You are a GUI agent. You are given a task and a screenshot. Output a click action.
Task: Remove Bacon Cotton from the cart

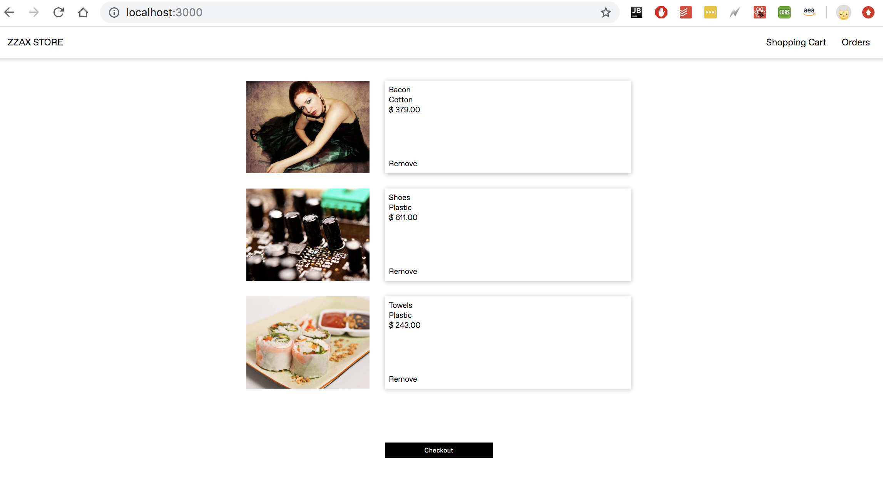(x=403, y=164)
